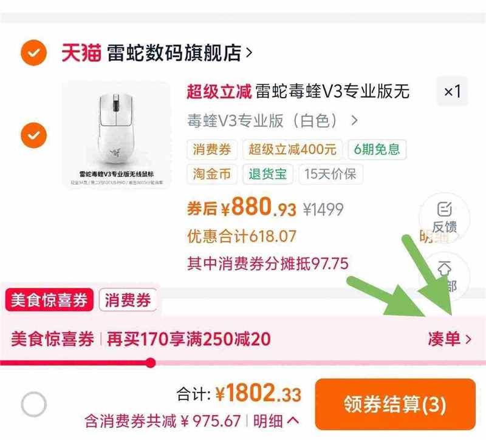Uncheck the 雷蛇数码旗舰店 store checkbox
Screen dimensions: 486x440
coord(34,53)
